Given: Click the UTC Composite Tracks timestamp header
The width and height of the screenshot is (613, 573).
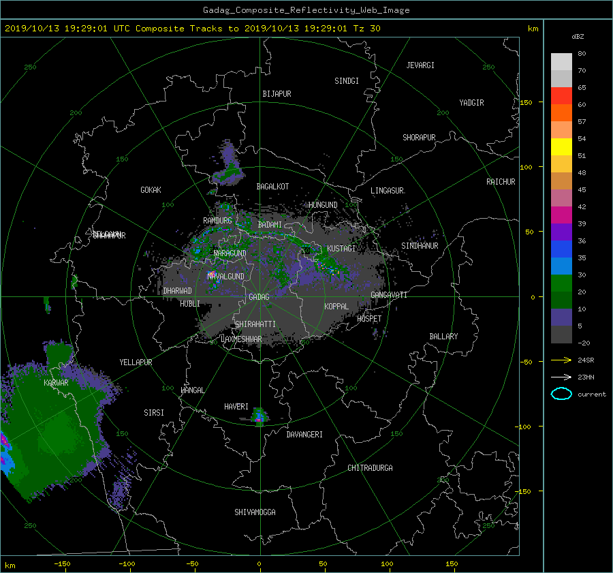Looking at the screenshot, I should [192, 29].
